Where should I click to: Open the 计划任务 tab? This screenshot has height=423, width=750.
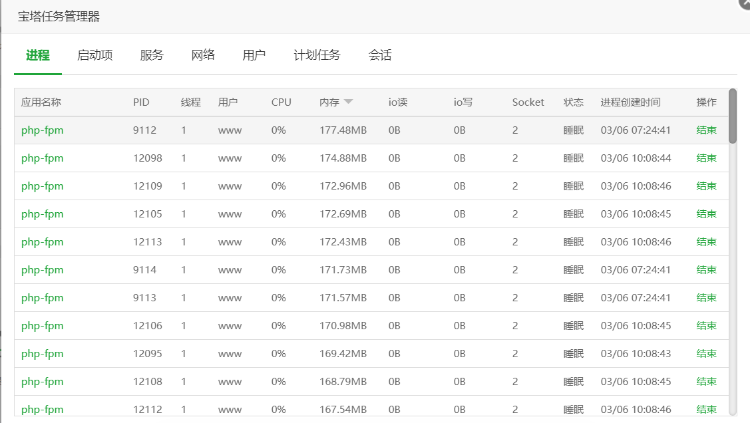pos(317,55)
